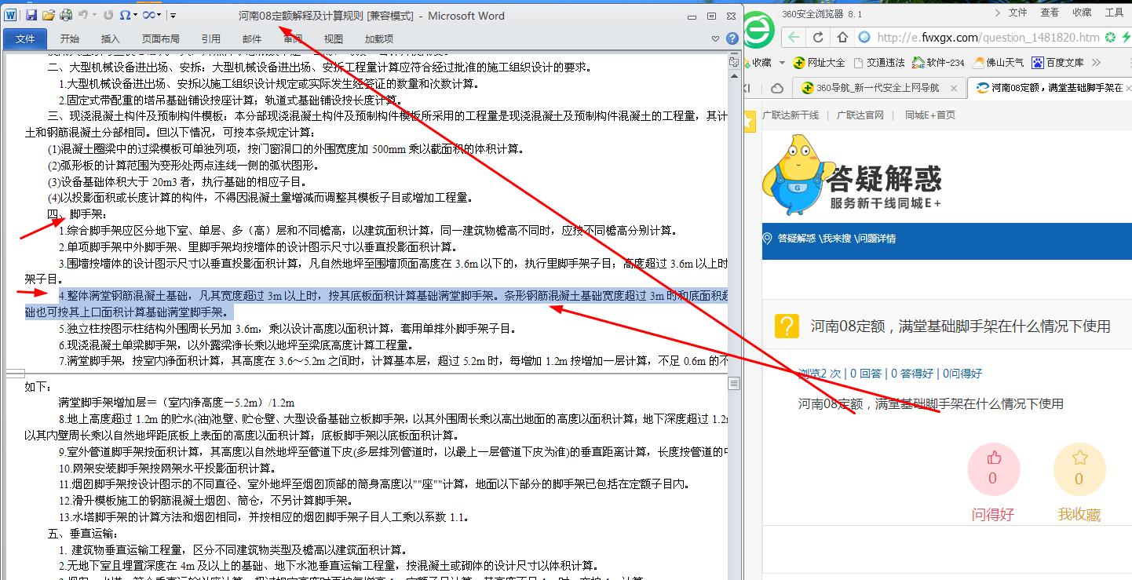This screenshot has width=1132, height=580.
Task: Switch to the 视图 ribbon tab
Action: [334, 38]
